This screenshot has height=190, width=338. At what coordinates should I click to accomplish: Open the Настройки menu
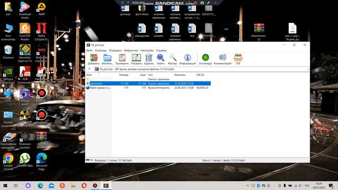pos(147,51)
